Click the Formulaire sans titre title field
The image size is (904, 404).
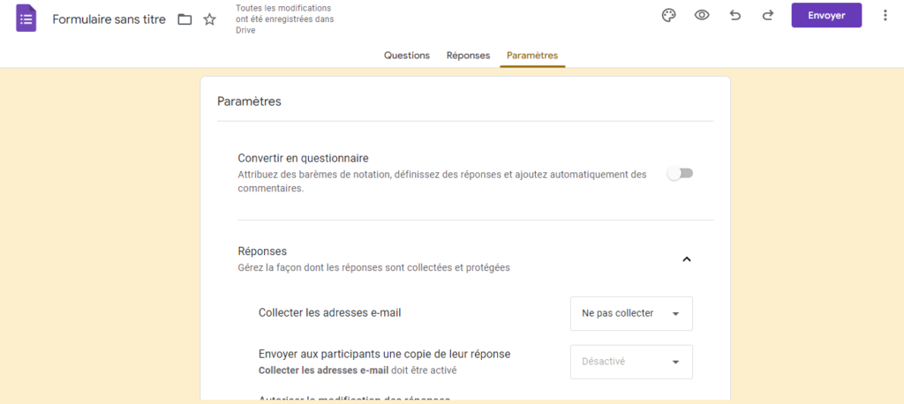(x=109, y=19)
